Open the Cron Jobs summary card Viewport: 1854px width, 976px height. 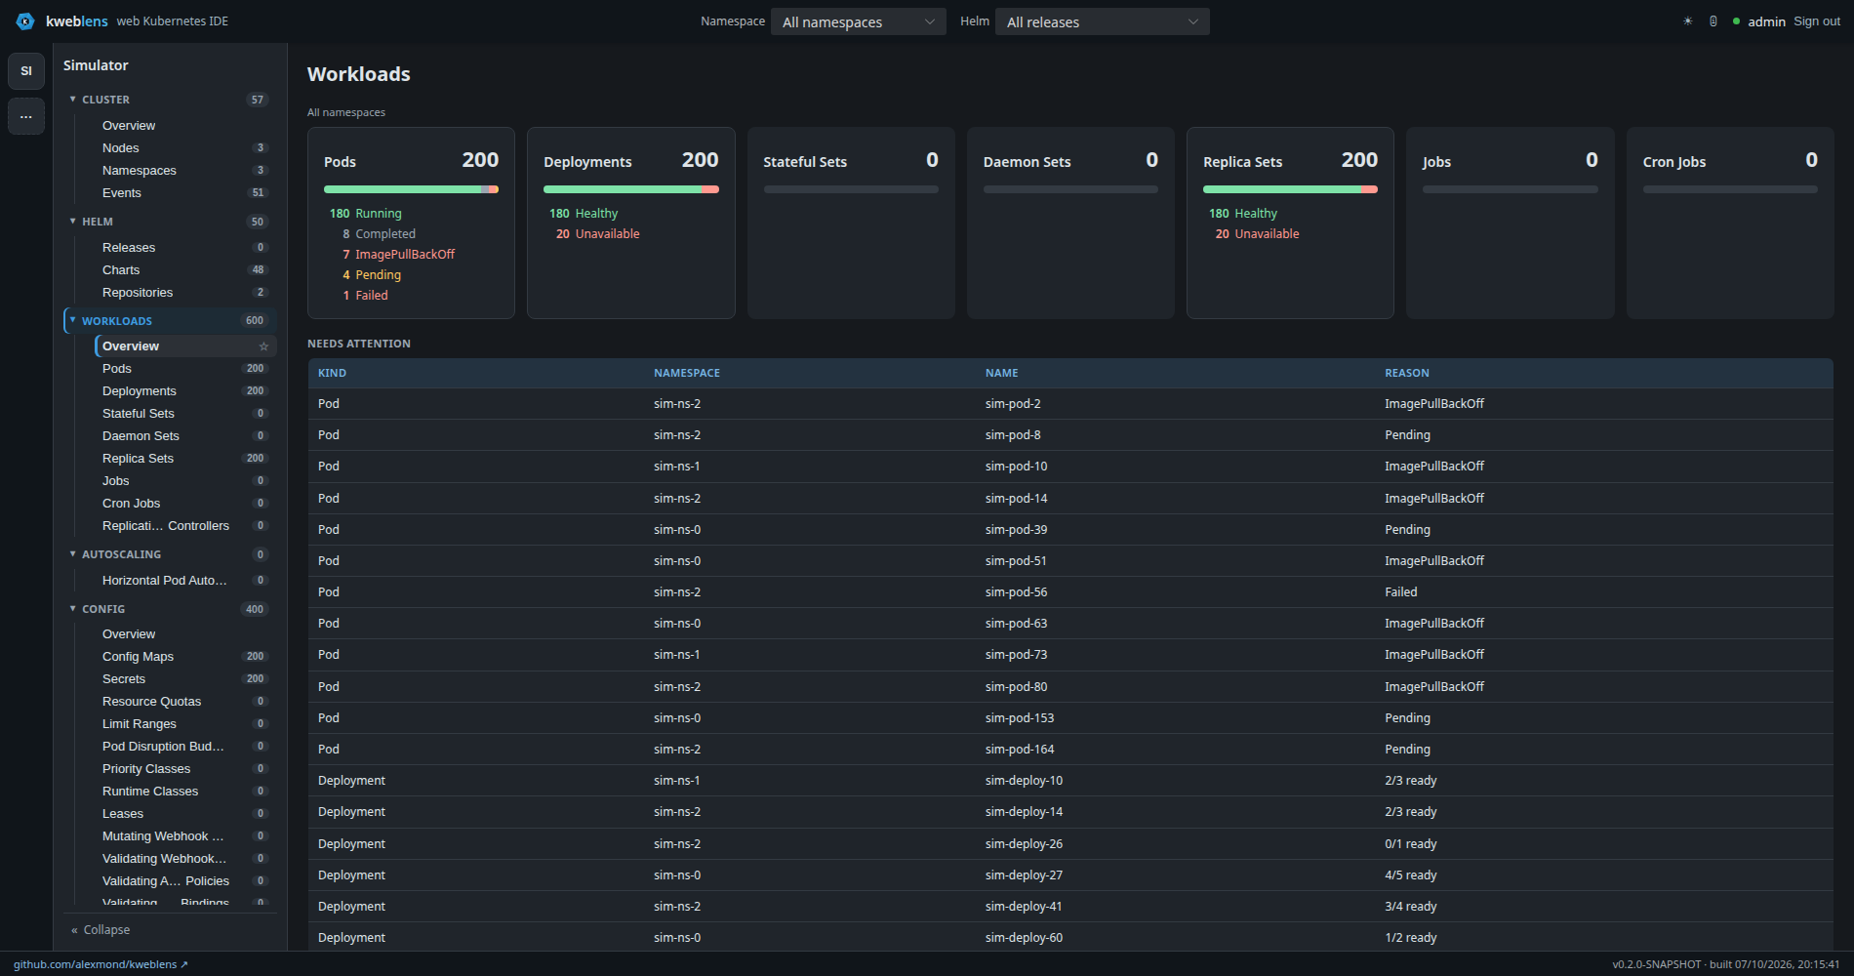[x=1730, y=223]
